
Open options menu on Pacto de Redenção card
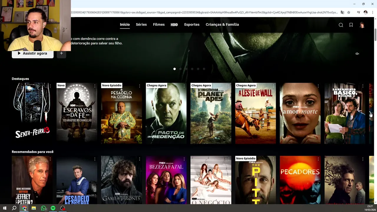click(x=184, y=86)
